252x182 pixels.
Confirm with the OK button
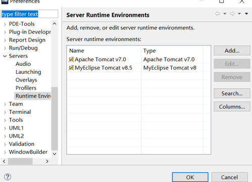click(x=190, y=177)
